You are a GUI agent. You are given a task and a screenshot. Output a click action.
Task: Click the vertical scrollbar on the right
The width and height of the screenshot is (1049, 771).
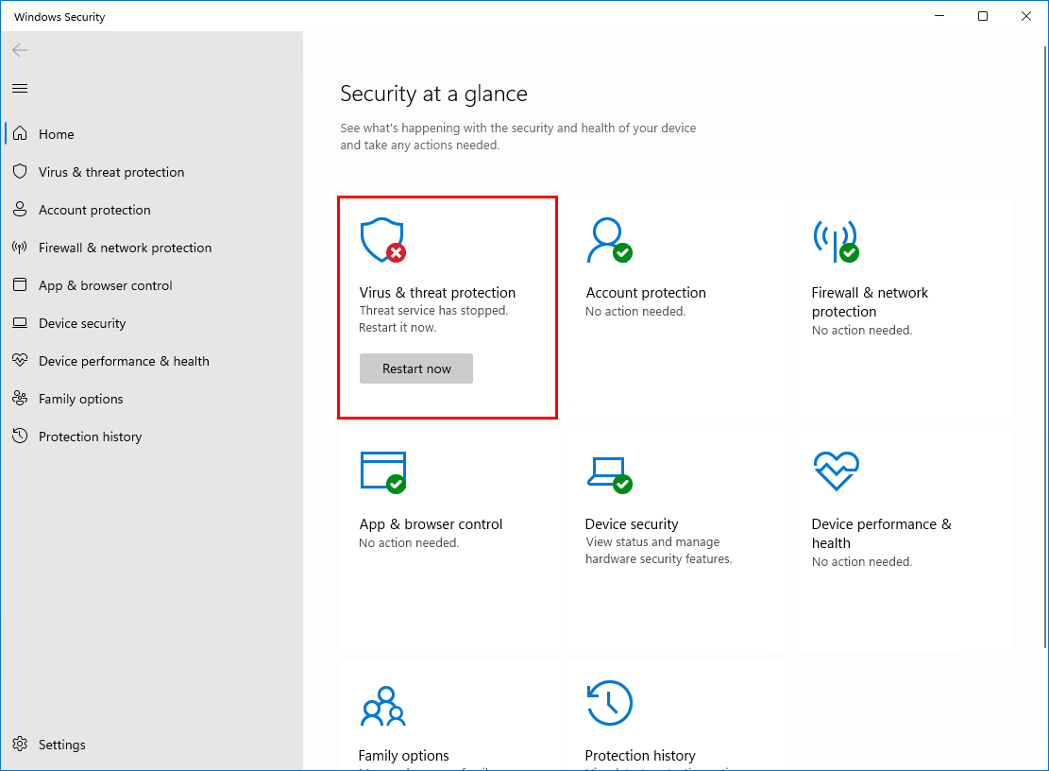click(x=1045, y=347)
